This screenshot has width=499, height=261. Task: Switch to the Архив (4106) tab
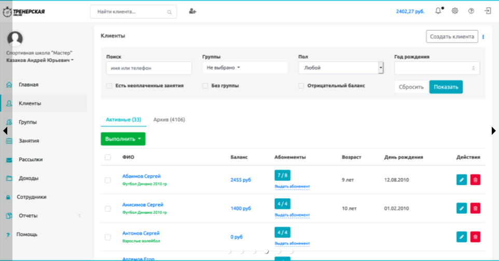[169, 120]
